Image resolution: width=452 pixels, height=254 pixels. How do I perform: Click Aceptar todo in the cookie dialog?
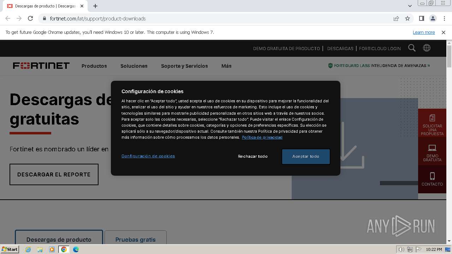coord(306,156)
